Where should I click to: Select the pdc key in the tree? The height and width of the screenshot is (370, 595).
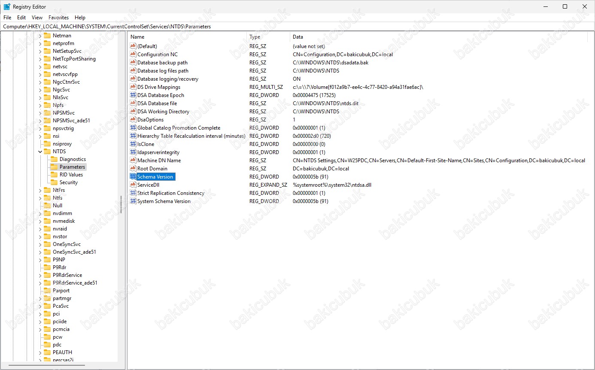57,345
